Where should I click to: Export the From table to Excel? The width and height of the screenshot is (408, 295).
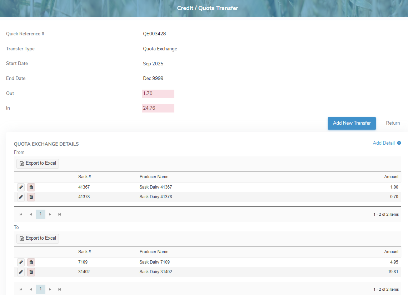coord(38,164)
